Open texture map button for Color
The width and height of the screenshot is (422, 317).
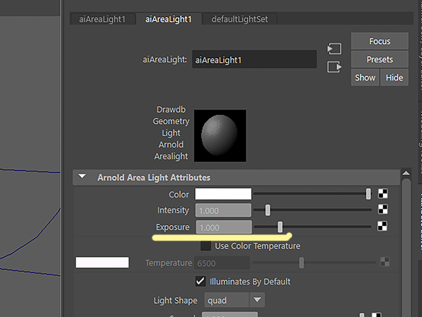383,194
